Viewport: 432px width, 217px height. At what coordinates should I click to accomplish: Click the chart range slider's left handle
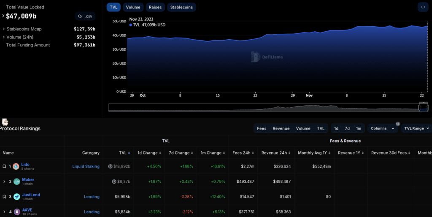click(419, 107)
